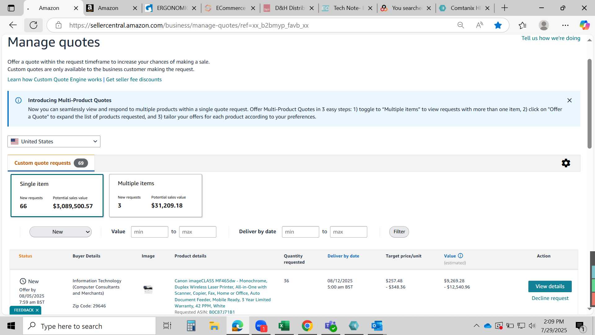Click the Value max input field
Screen dimensions: 595x335
(197, 232)
